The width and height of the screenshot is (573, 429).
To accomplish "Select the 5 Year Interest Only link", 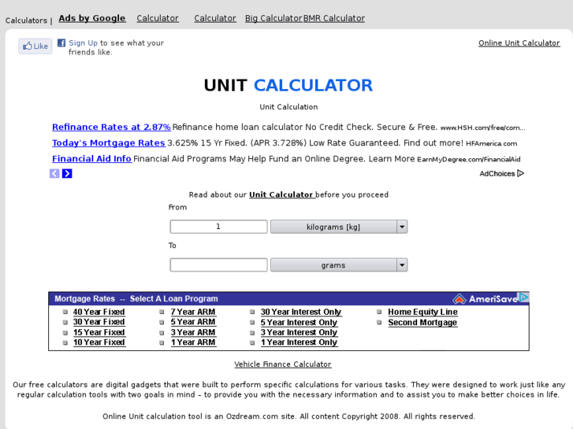I will [x=299, y=323].
